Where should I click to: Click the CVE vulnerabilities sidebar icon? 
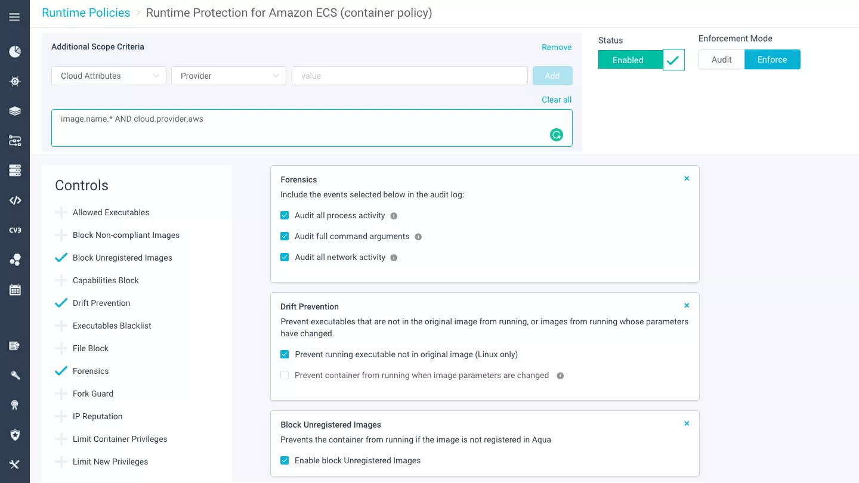coord(15,230)
